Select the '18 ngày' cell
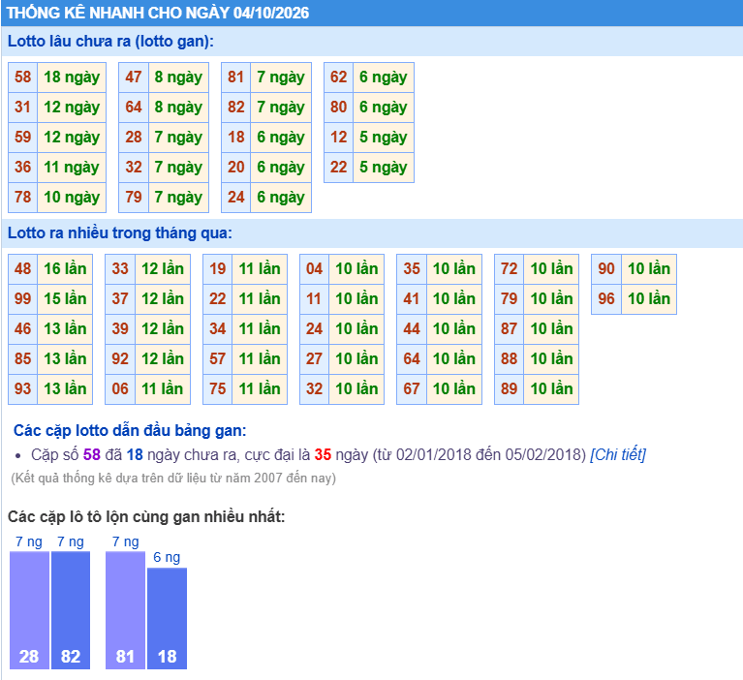743x680 pixels. [x=72, y=77]
